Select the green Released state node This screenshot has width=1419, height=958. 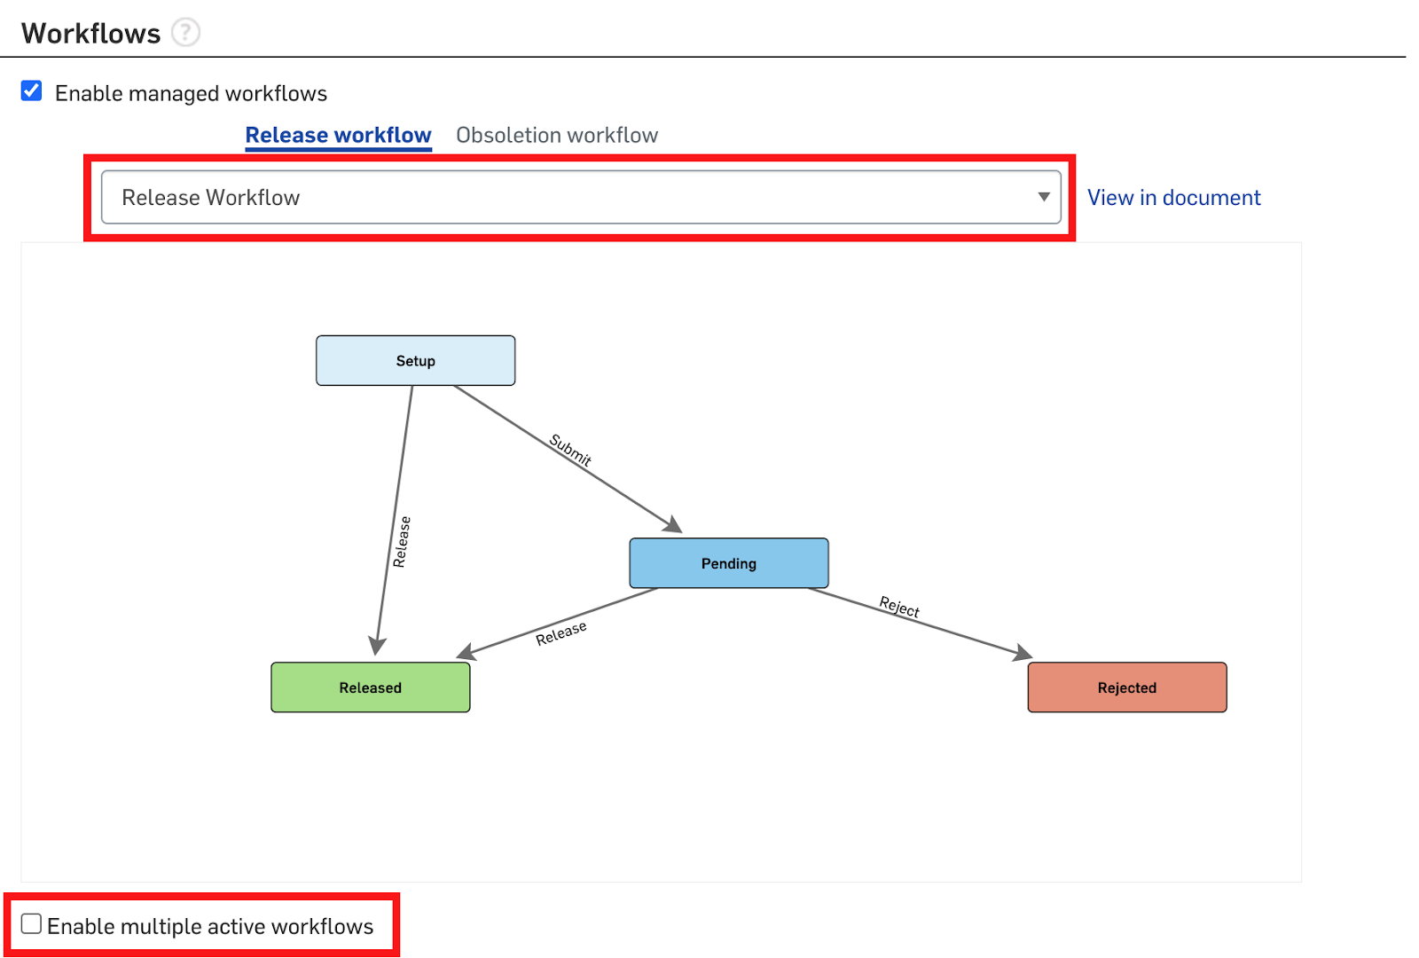tap(370, 687)
